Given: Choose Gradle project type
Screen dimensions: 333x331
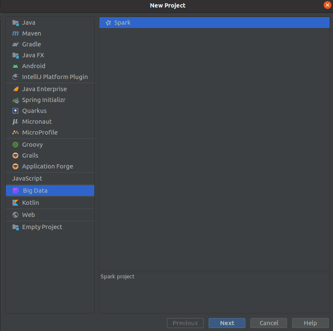Looking at the screenshot, I should pyautogui.click(x=31, y=44).
